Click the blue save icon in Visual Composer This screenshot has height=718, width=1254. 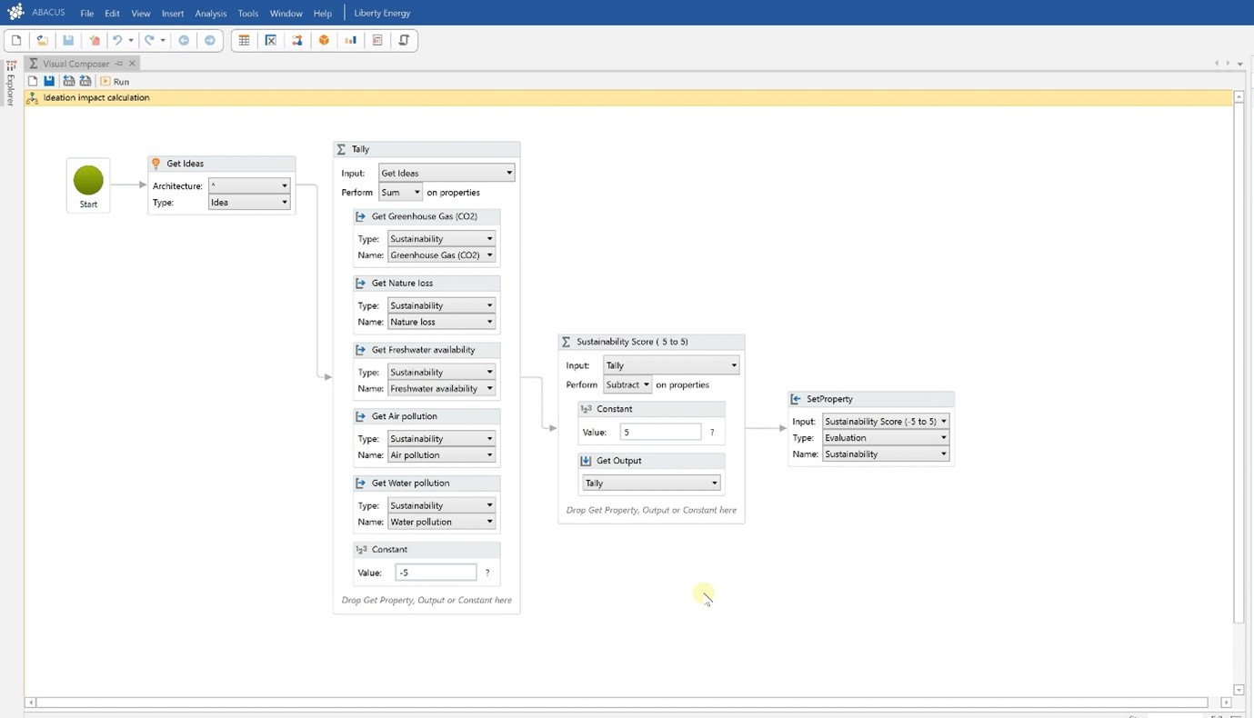[x=49, y=81]
